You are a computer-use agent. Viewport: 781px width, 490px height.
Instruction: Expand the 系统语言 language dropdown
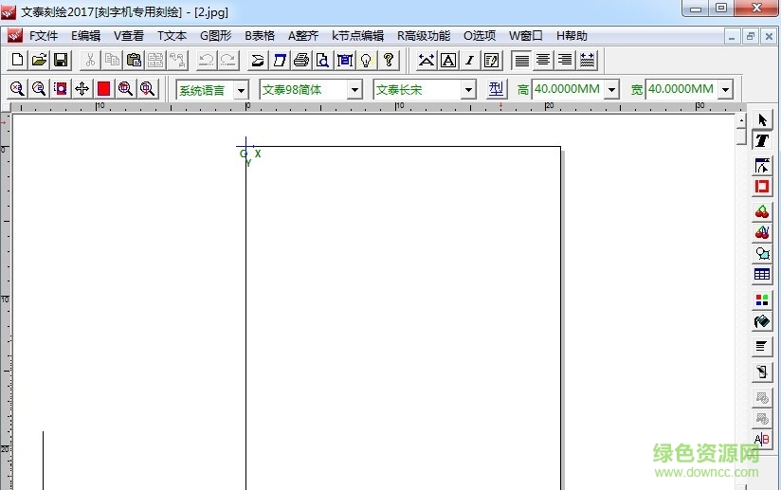(x=241, y=90)
